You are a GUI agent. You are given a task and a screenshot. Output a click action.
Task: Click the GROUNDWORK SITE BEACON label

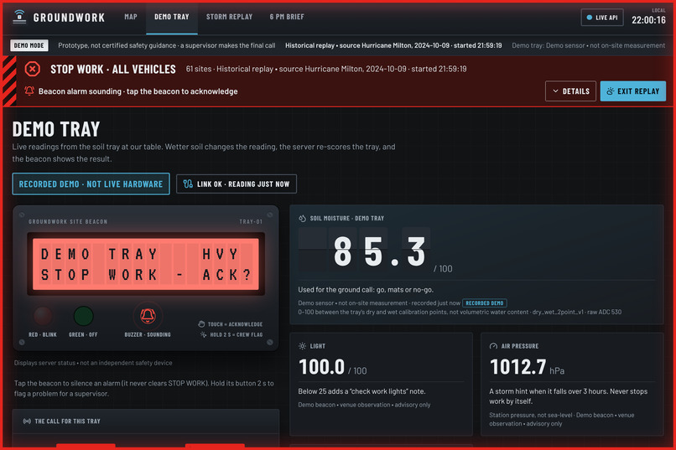pos(68,222)
